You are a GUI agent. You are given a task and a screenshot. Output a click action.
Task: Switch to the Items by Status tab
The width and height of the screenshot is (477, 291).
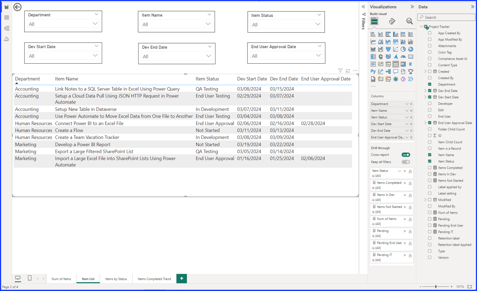pos(116,279)
